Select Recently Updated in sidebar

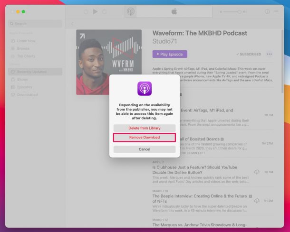click(x=35, y=72)
